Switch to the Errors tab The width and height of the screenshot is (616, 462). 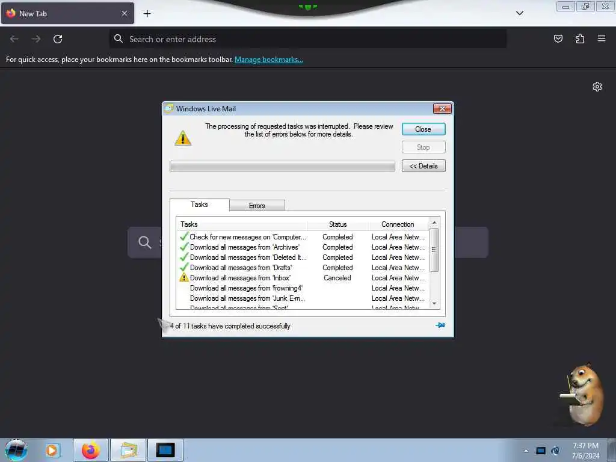pos(257,206)
